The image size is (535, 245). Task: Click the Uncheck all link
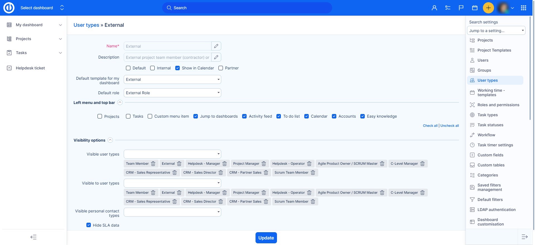coord(449,126)
